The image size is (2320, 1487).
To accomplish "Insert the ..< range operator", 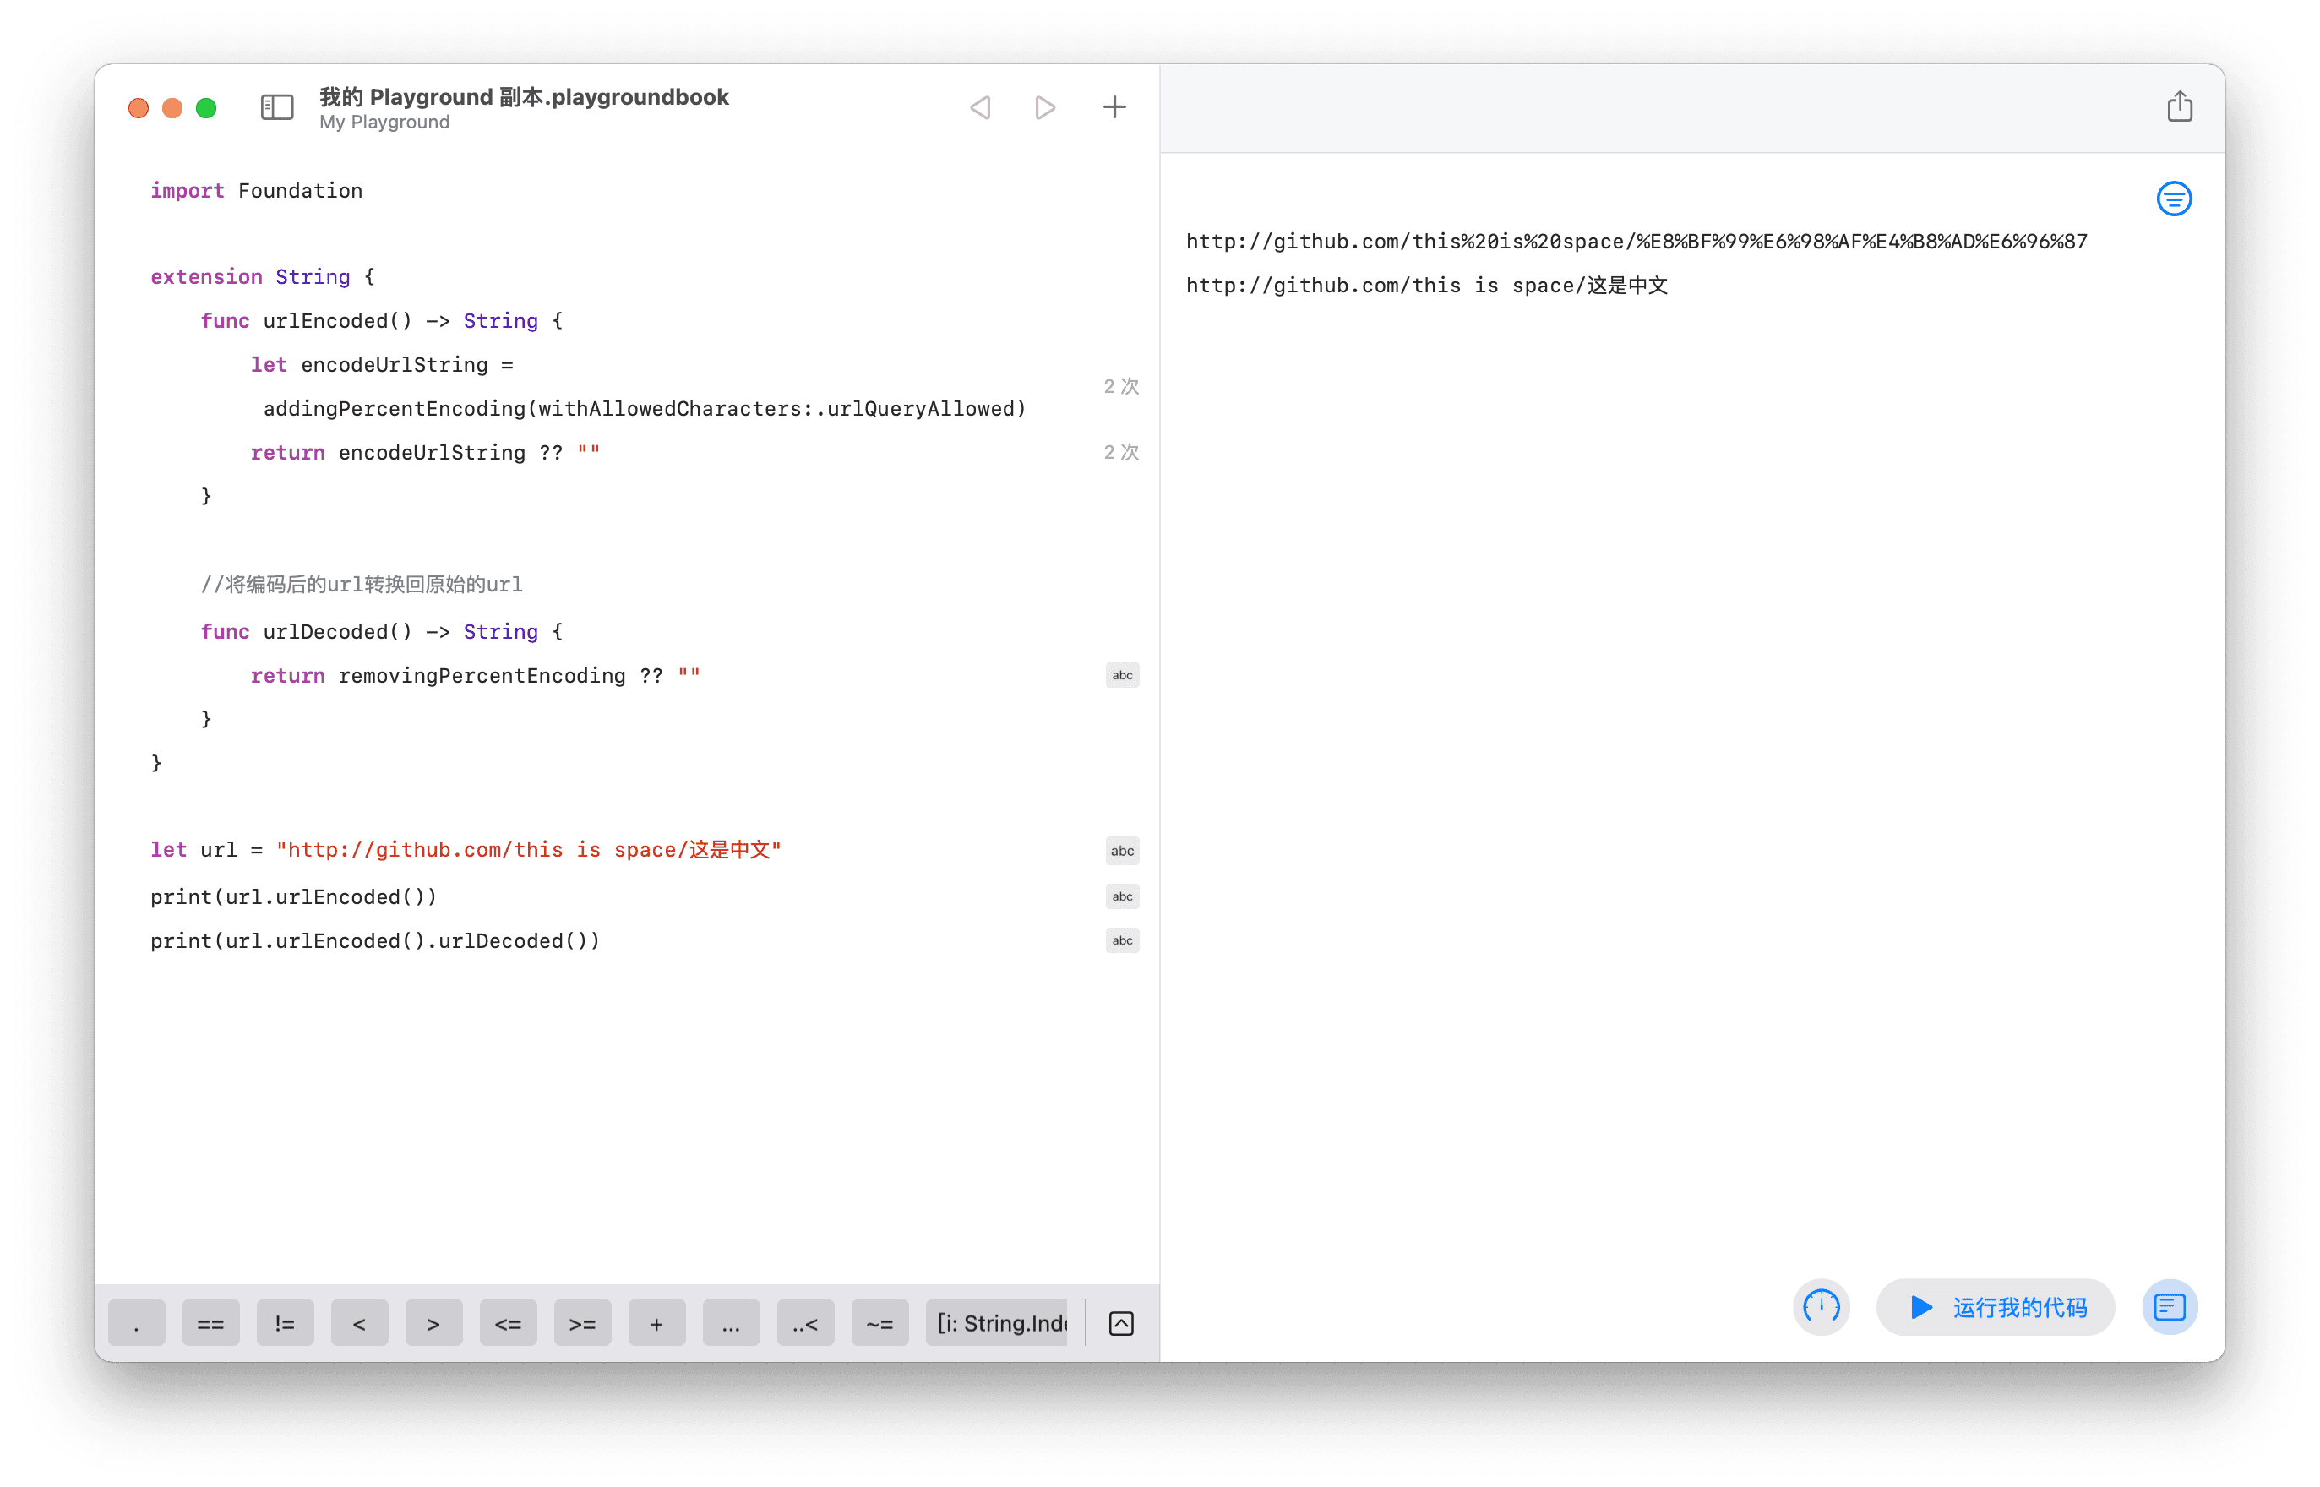I will (x=805, y=1322).
